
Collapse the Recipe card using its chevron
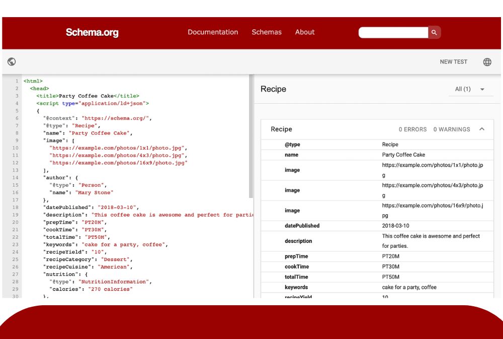point(482,129)
